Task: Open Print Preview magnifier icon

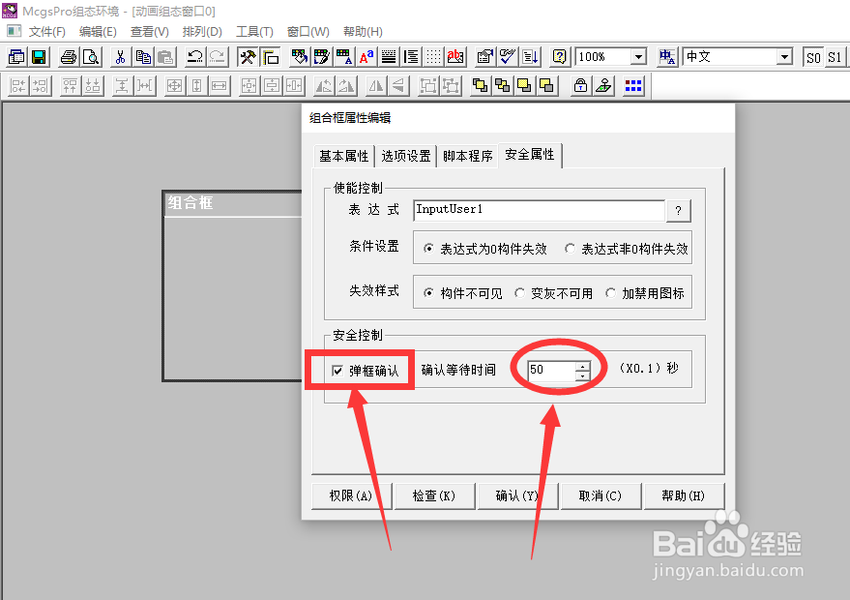Action: coord(91,57)
